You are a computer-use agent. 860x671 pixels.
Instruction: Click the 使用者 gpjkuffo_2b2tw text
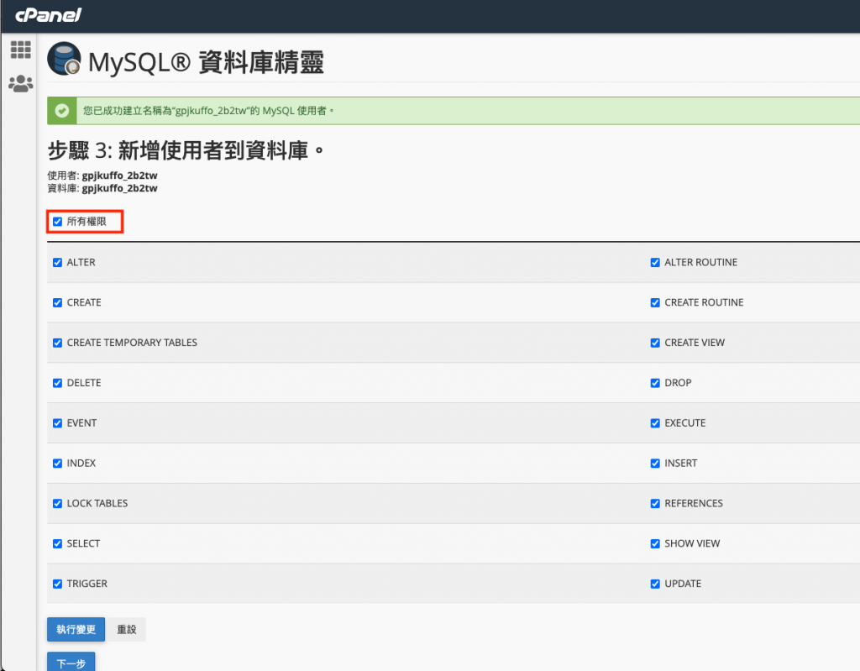(x=102, y=176)
